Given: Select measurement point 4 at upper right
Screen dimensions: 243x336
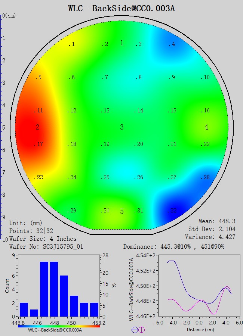Looking at the screenshot, I should (x=172, y=44).
